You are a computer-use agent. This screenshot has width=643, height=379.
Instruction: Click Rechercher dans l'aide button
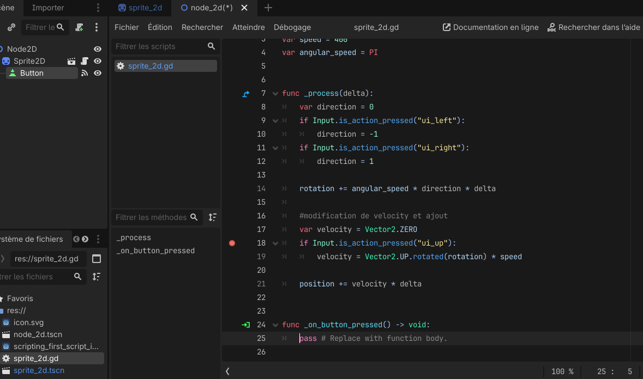593,27
